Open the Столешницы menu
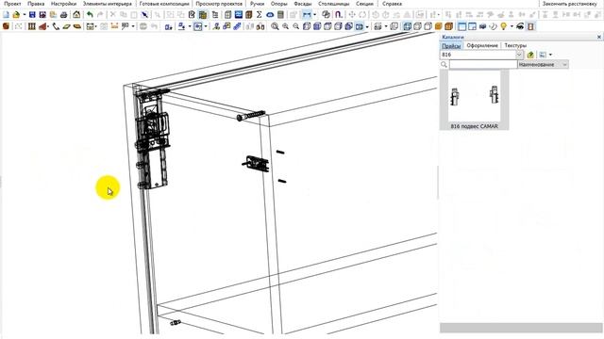Viewport: 604px width, 339px height. (333, 4)
